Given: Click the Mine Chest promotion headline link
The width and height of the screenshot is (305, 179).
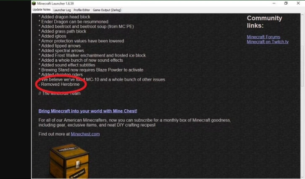Looking at the screenshot, I should [88, 111].
